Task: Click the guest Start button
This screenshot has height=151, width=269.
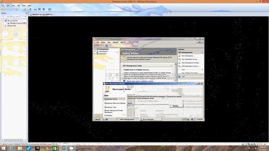Action: [x=97, y=119]
